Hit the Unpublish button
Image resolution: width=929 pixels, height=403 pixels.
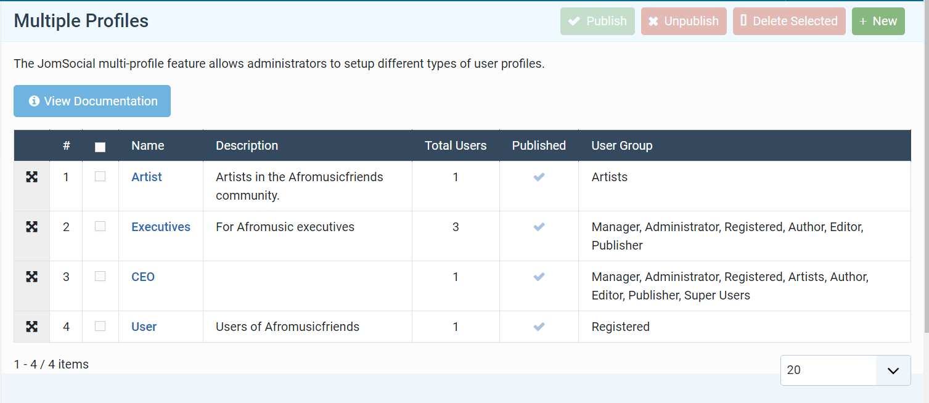point(683,21)
